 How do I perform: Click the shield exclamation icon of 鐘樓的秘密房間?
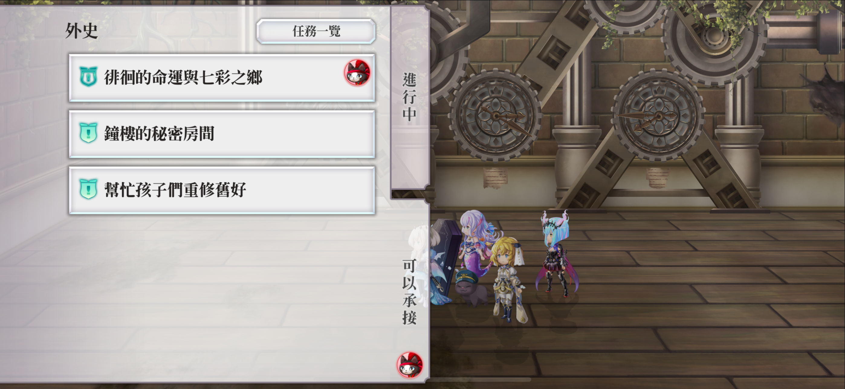coord(88,133)
